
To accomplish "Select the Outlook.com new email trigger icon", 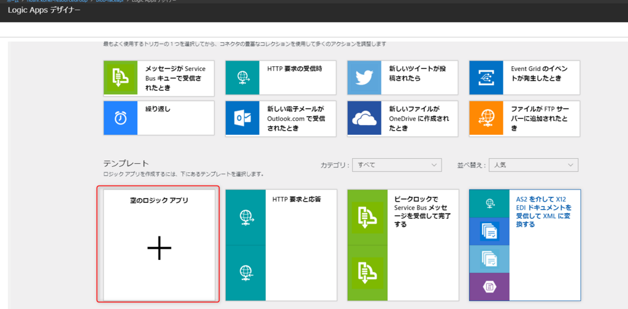I will pyautogui.click(x=243, y=118).
